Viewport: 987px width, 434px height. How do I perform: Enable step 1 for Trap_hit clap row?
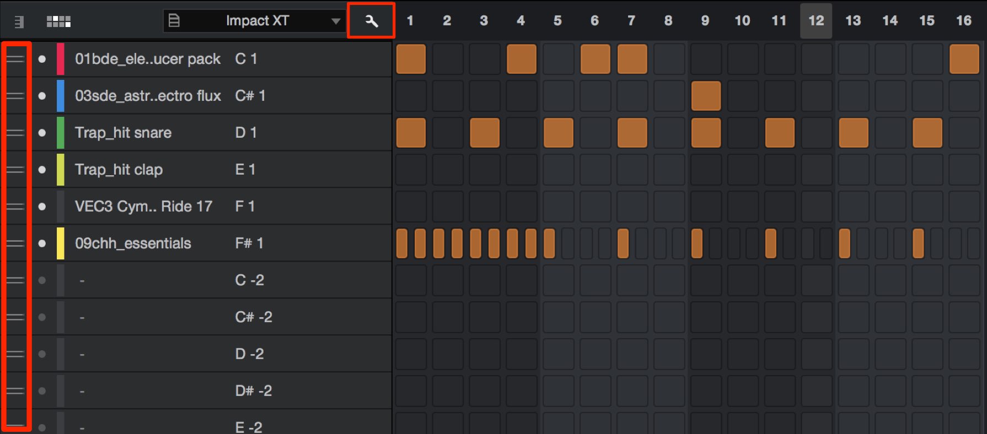click(x=411, y=170)
